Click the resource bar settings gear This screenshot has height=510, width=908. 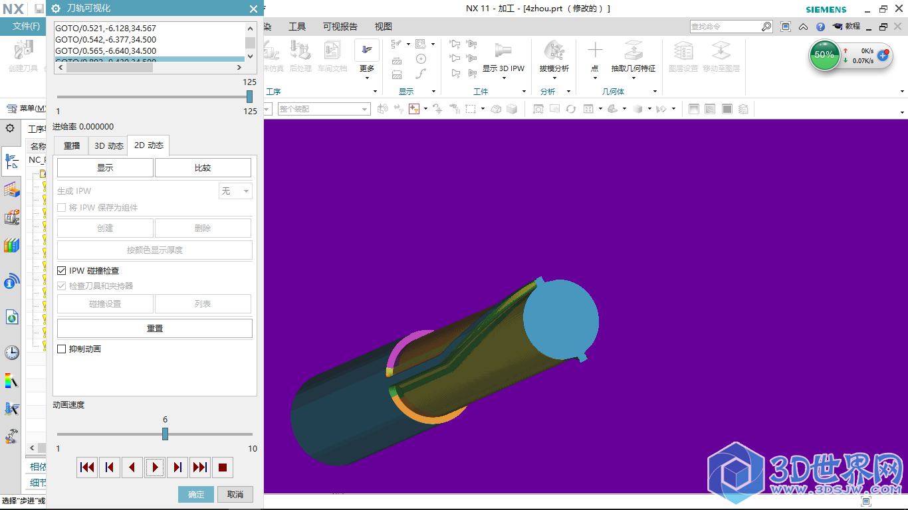(10, 127)
